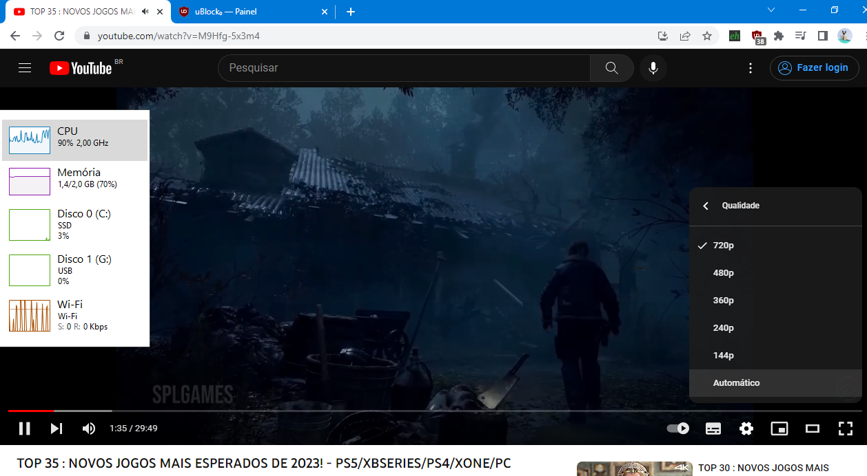Focus the Pesquisar search field

coord(404,68)
